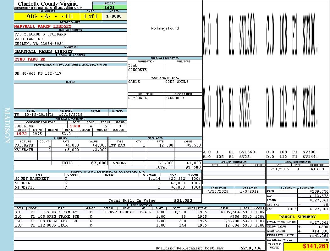
Task: Select map number 016- -A- - -111
Action: (50, 16)
